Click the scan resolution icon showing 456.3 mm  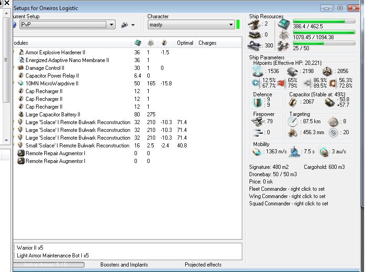(x=292, y=133)
